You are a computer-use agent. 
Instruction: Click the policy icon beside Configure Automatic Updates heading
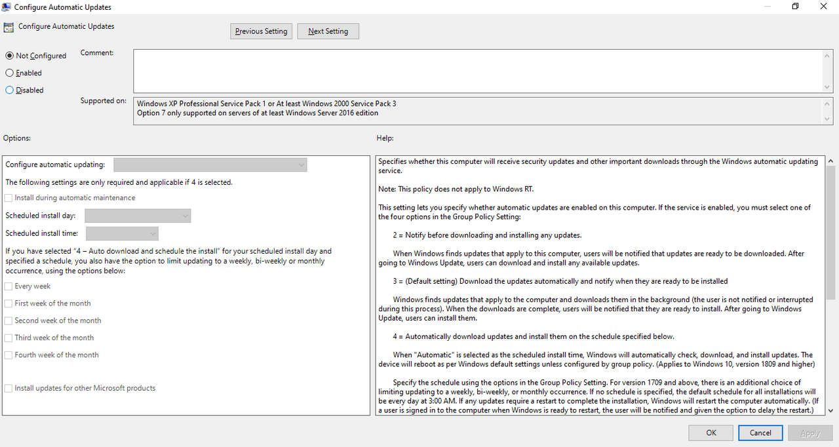(9, 28)
